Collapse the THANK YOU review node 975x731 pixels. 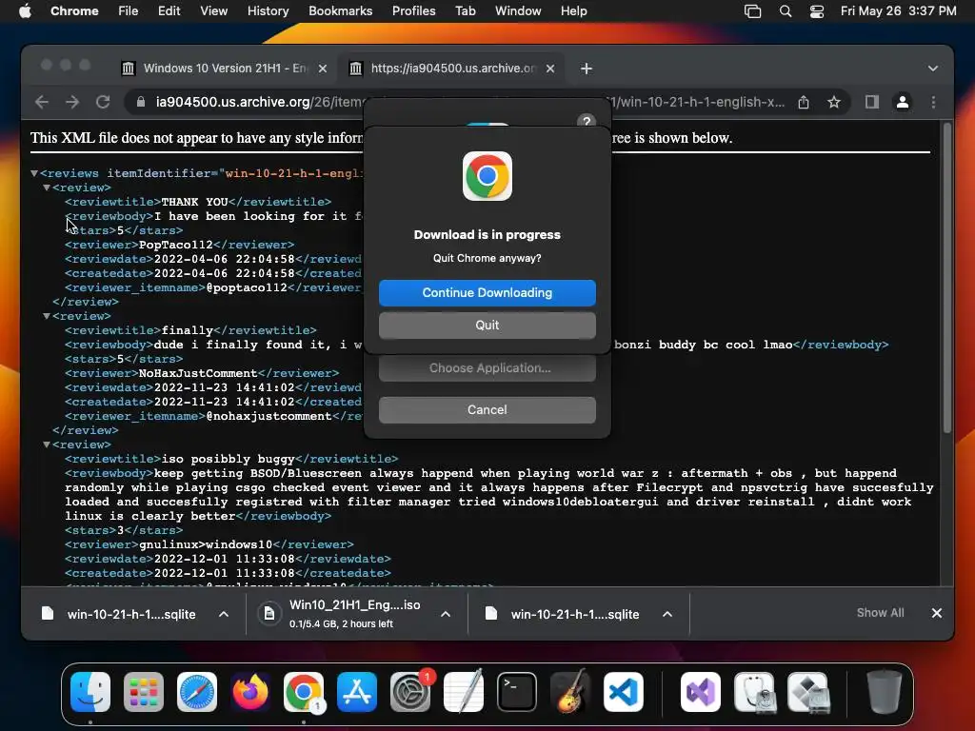[47, 188]
